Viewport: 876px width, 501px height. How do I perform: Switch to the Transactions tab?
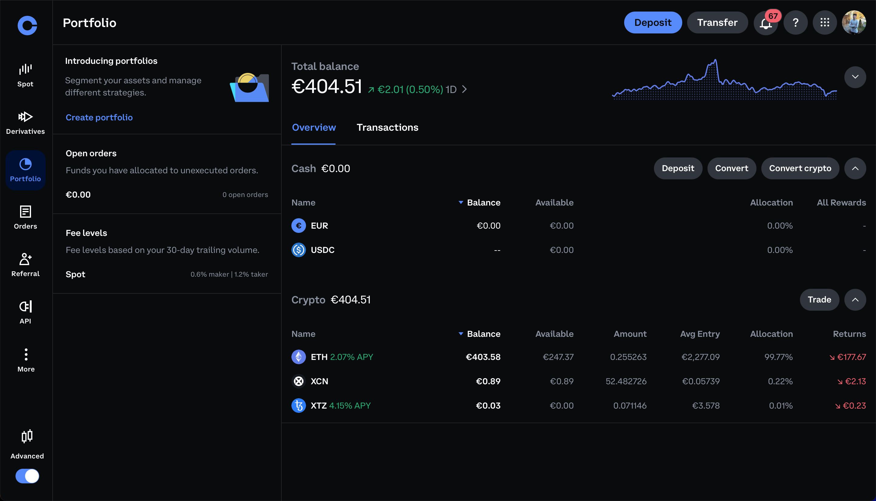coord(387,128)
